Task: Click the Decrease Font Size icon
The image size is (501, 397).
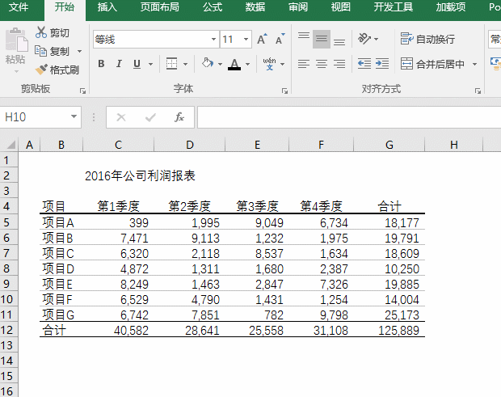Action: [280, 39]
